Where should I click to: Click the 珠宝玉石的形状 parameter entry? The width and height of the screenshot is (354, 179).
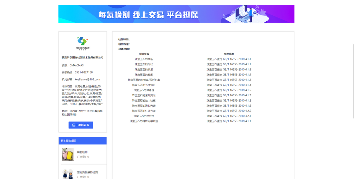[x=144, y=64]
